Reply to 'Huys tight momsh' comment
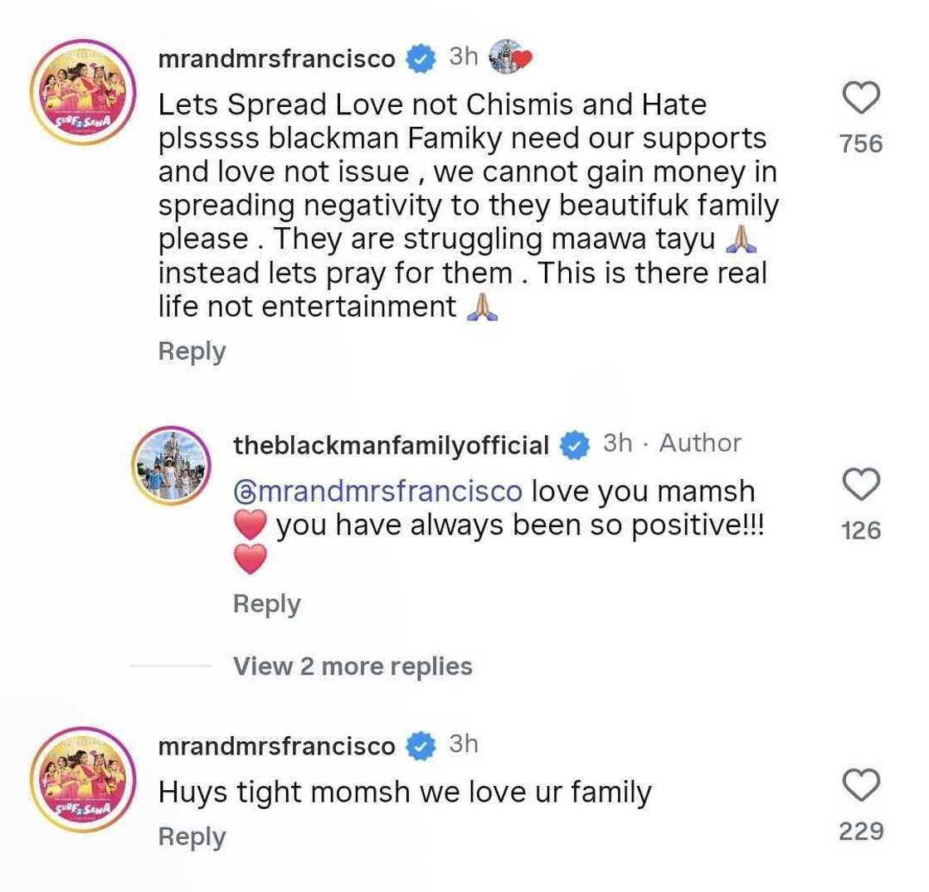 (192, 836)
